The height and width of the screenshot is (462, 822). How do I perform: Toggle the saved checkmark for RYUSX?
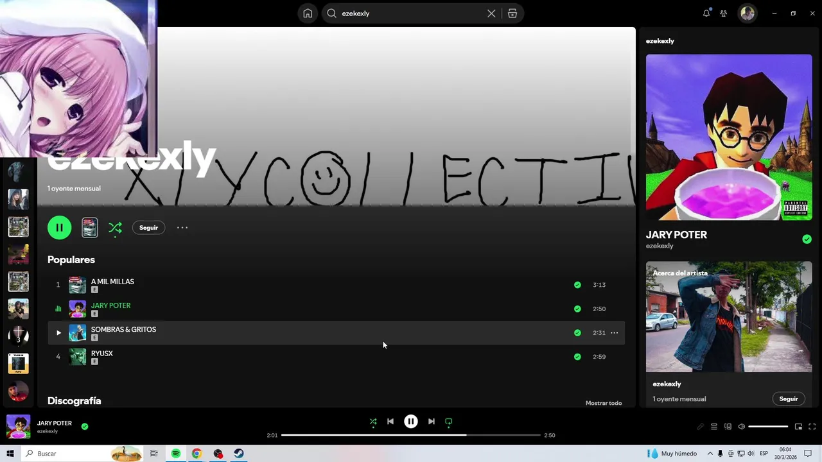[x=577, y=357]
